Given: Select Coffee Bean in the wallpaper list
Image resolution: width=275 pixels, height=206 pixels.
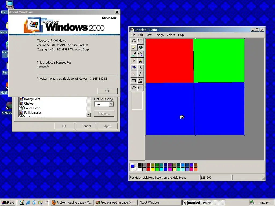Looking at the screenshot, I should click(30, 108).
